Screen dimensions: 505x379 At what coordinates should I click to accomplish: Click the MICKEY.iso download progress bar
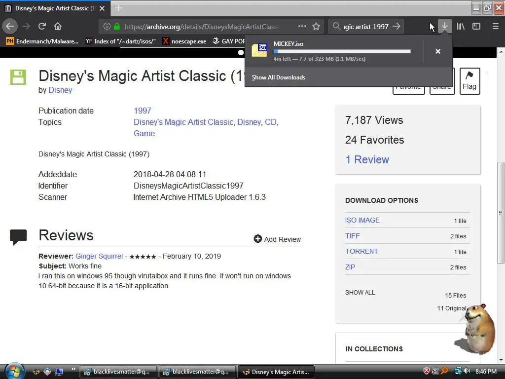coord(342,51)
